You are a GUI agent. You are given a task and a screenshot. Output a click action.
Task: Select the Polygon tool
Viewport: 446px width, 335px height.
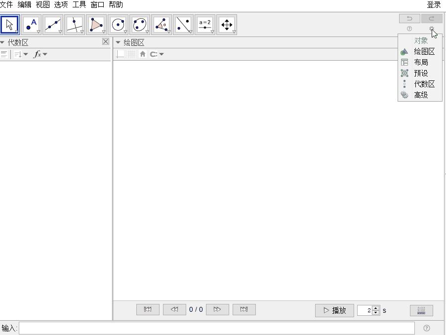tap(97, 24)
